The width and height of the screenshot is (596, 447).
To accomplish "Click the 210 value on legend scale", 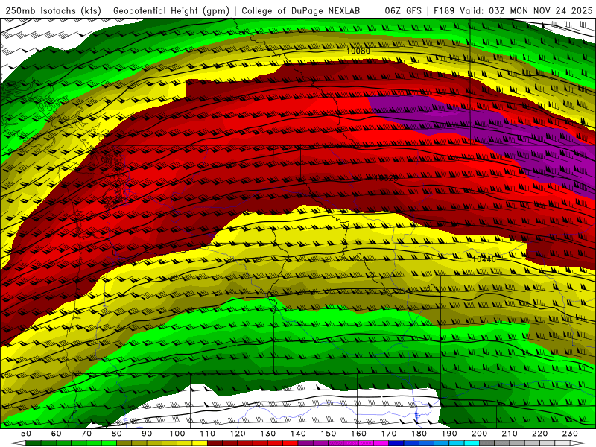I will click(510, 434).
